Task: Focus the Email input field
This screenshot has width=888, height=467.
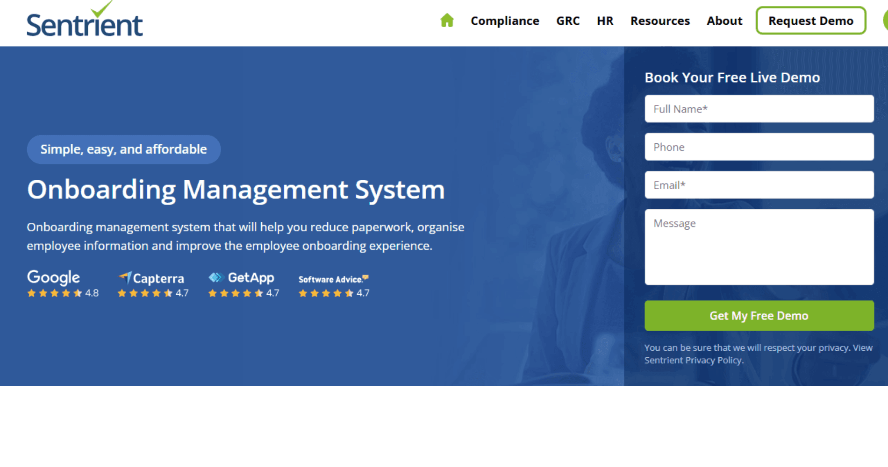Action: (759, 185)
